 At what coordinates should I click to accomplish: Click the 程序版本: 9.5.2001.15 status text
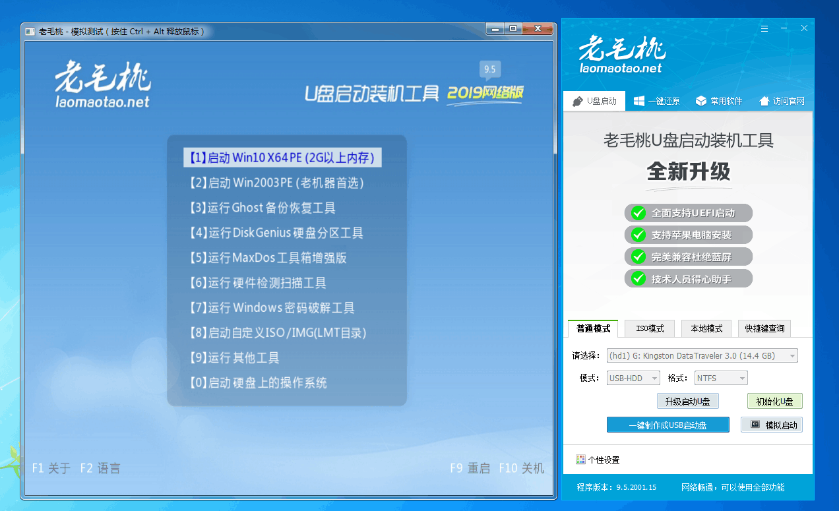point(616,488)
